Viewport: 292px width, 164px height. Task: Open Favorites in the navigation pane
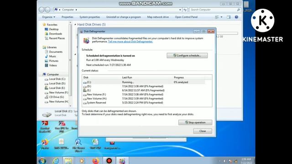click(x=52, y=25)
